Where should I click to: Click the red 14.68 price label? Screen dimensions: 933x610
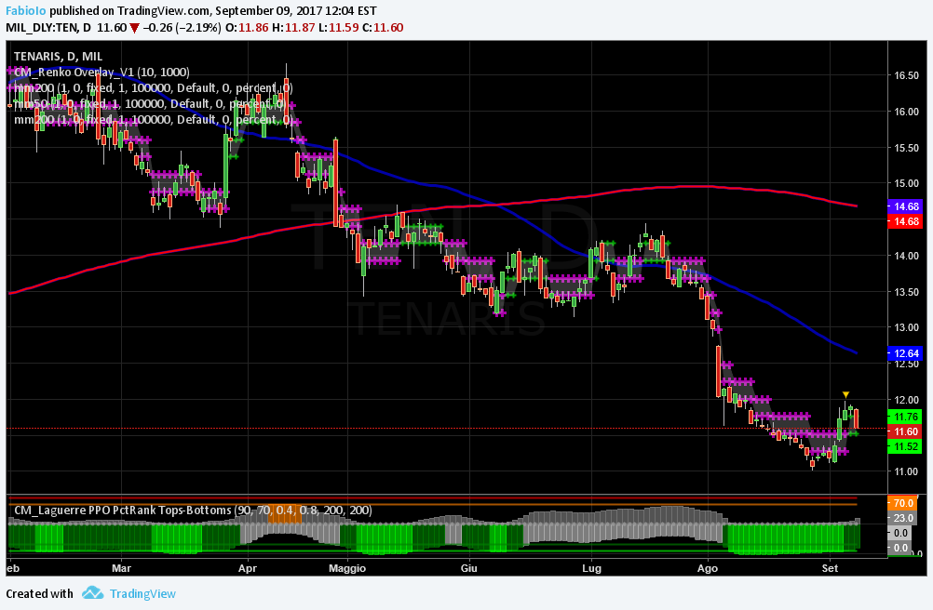click(905, 221)
